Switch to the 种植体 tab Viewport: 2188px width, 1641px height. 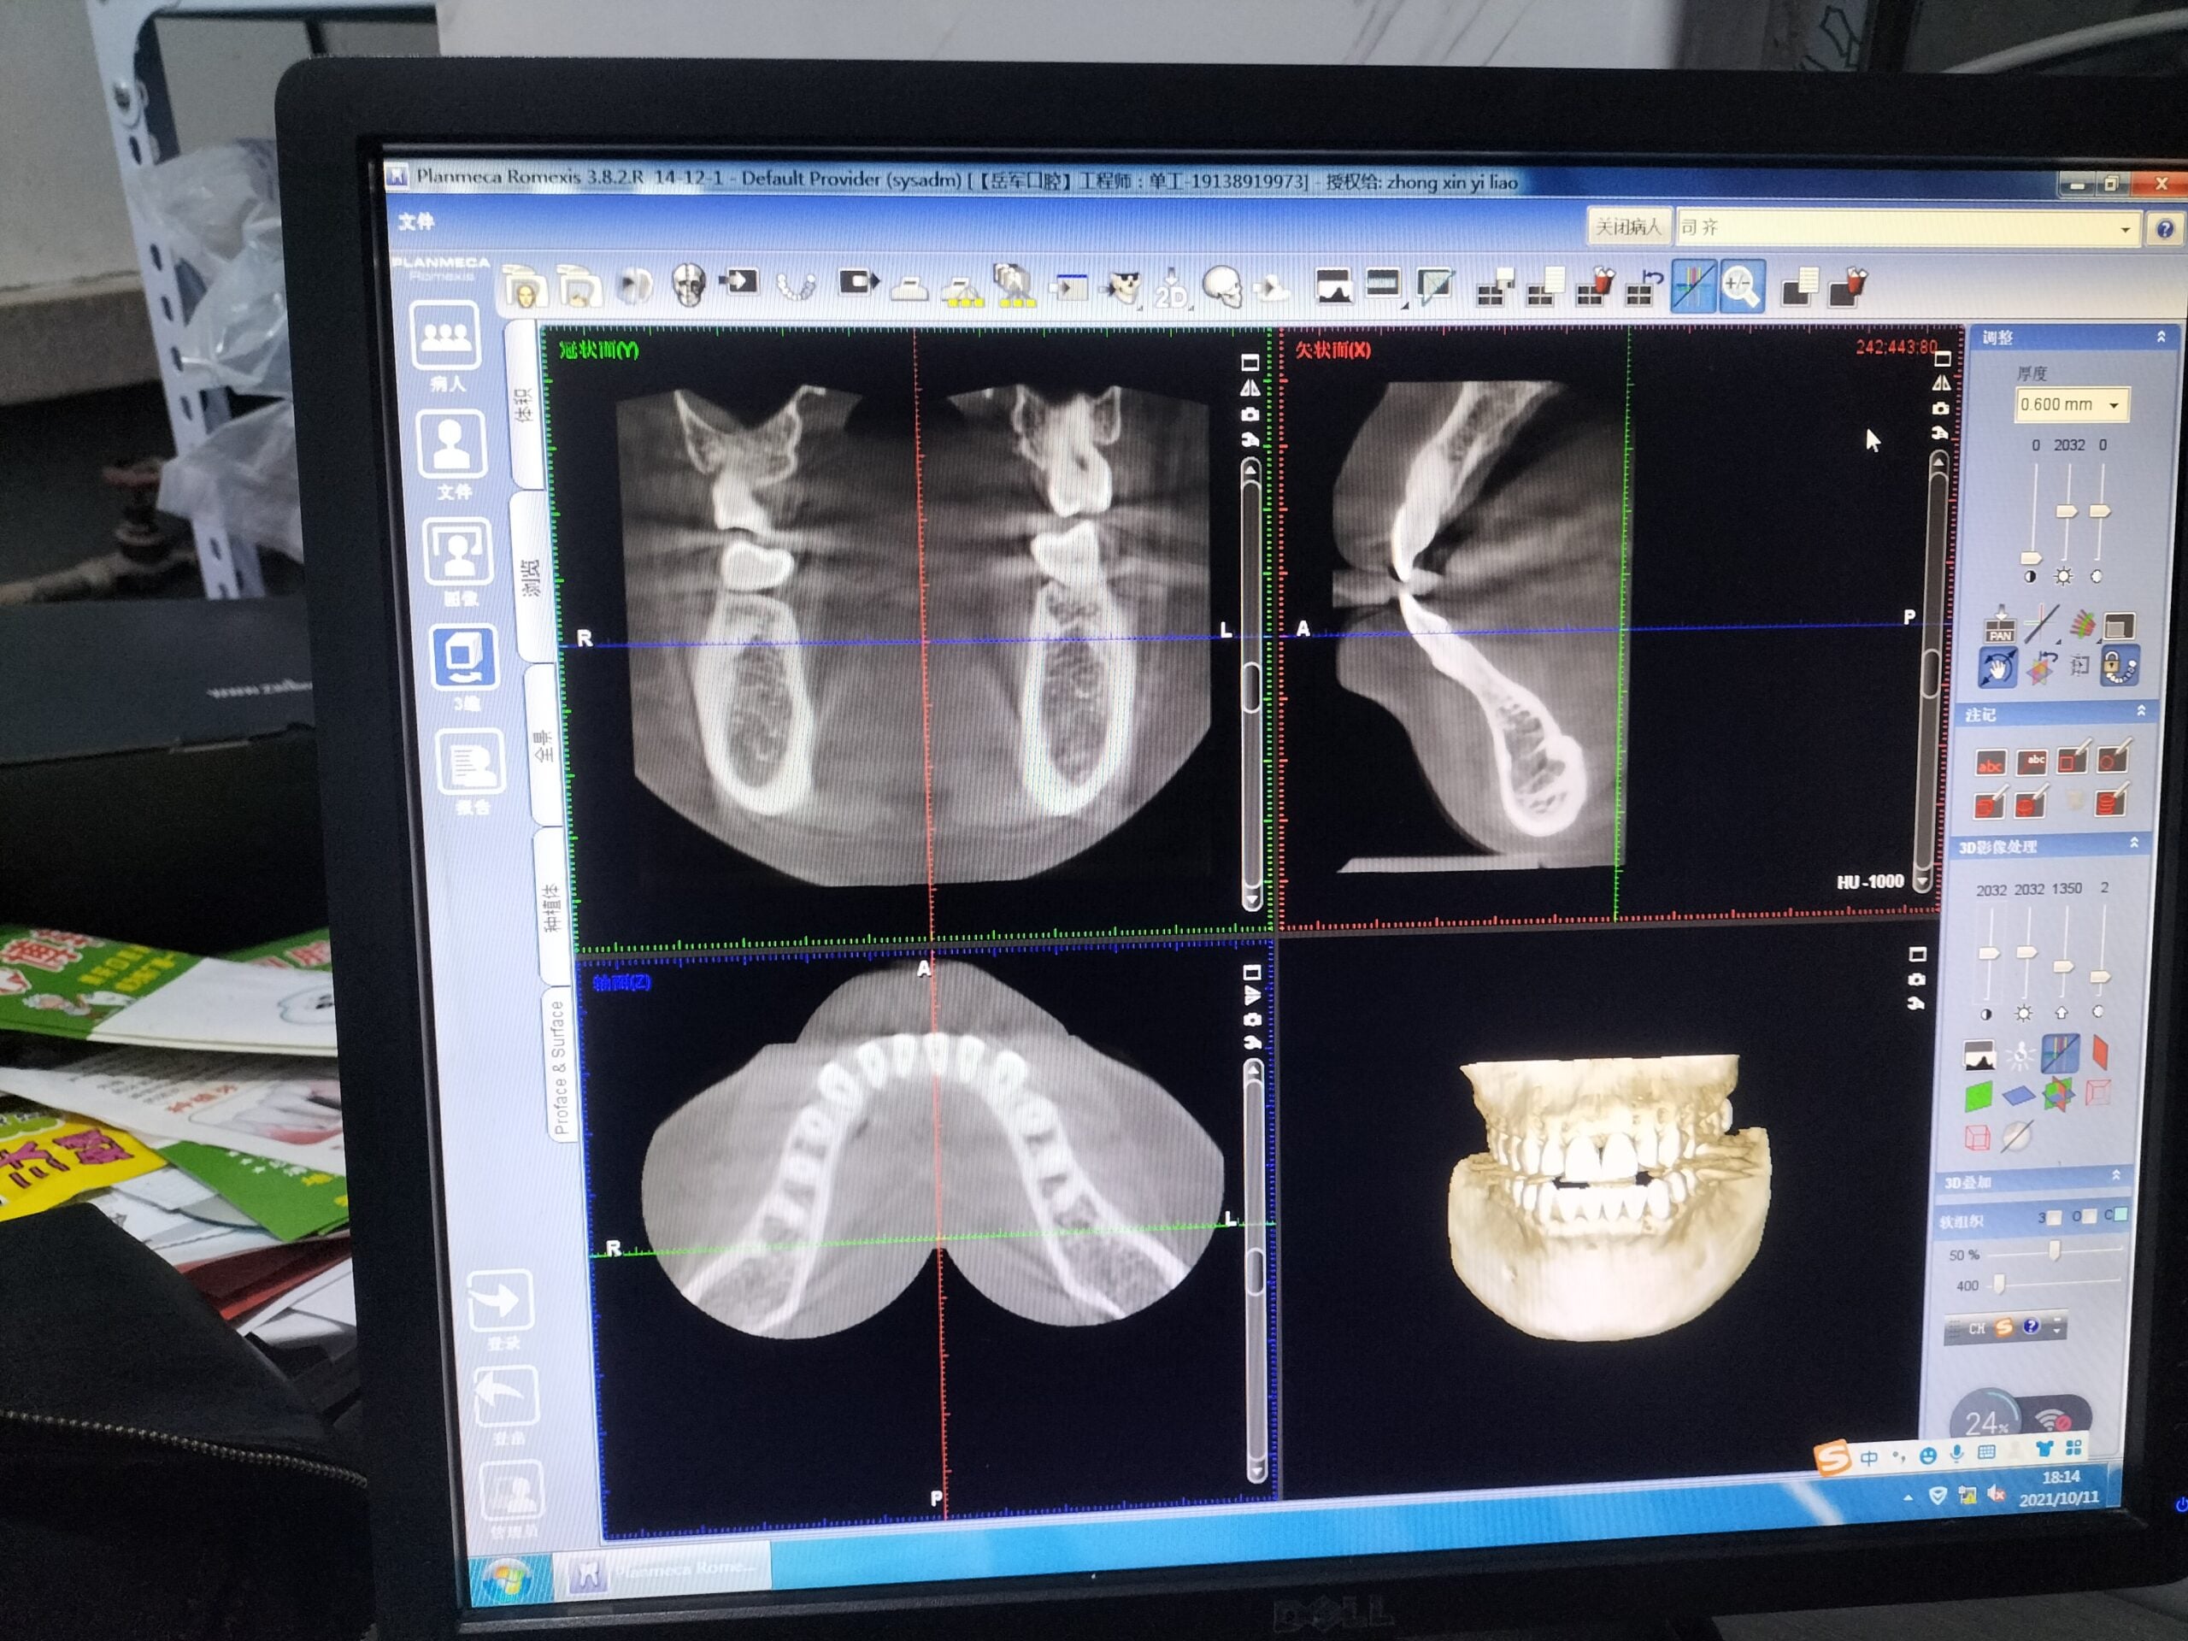[x=554, y=908]
